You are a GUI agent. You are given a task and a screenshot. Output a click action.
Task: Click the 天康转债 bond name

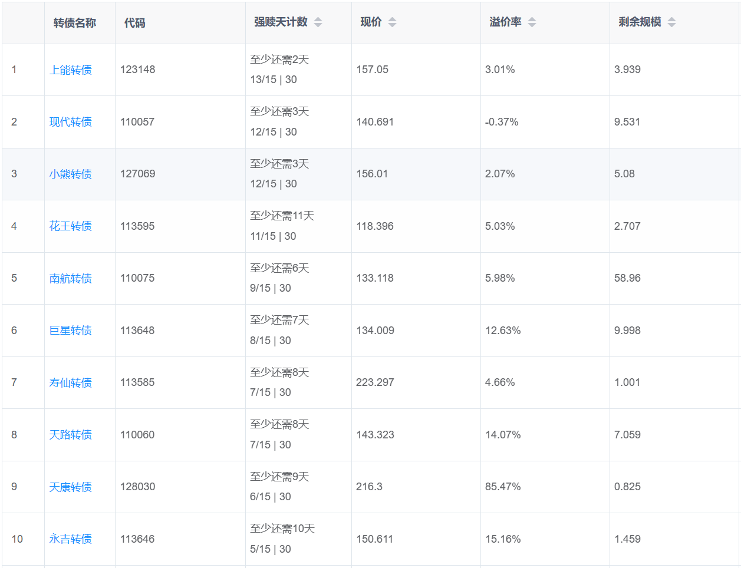point(71,487)
